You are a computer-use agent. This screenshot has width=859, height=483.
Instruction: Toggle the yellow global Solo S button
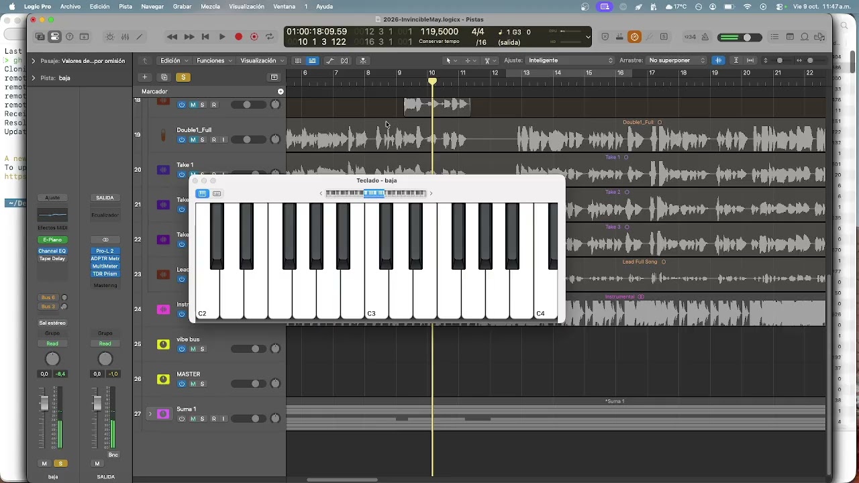coord(184,77)
